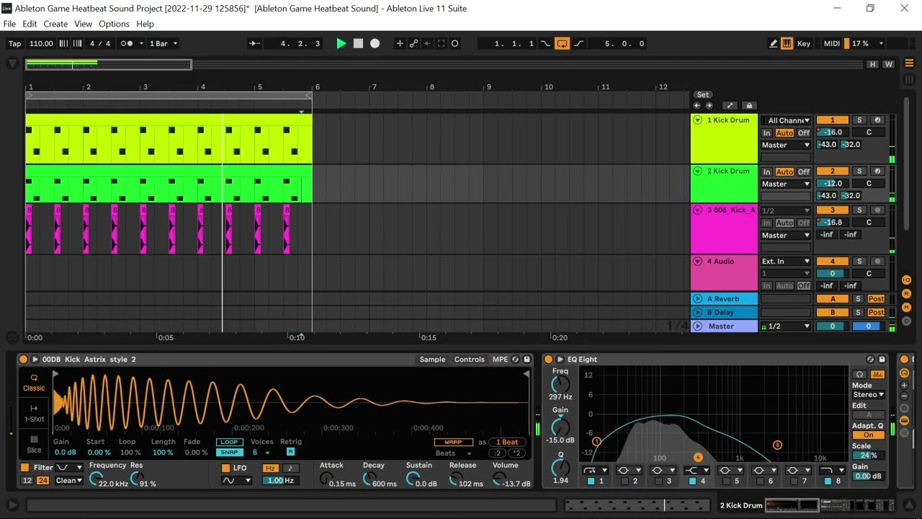Open the Ext. In input type dropdown
Image resolution: width=922 pixels, height=519 pixels.
click(x=786, y=262)
